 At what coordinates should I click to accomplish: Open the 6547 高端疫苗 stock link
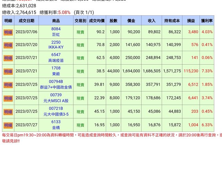click(x=56, y=58)
